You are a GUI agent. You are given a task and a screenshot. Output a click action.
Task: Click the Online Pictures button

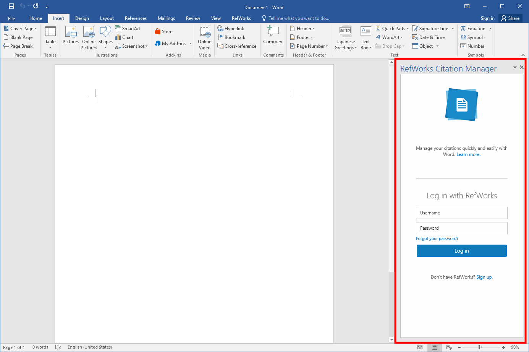89,37
